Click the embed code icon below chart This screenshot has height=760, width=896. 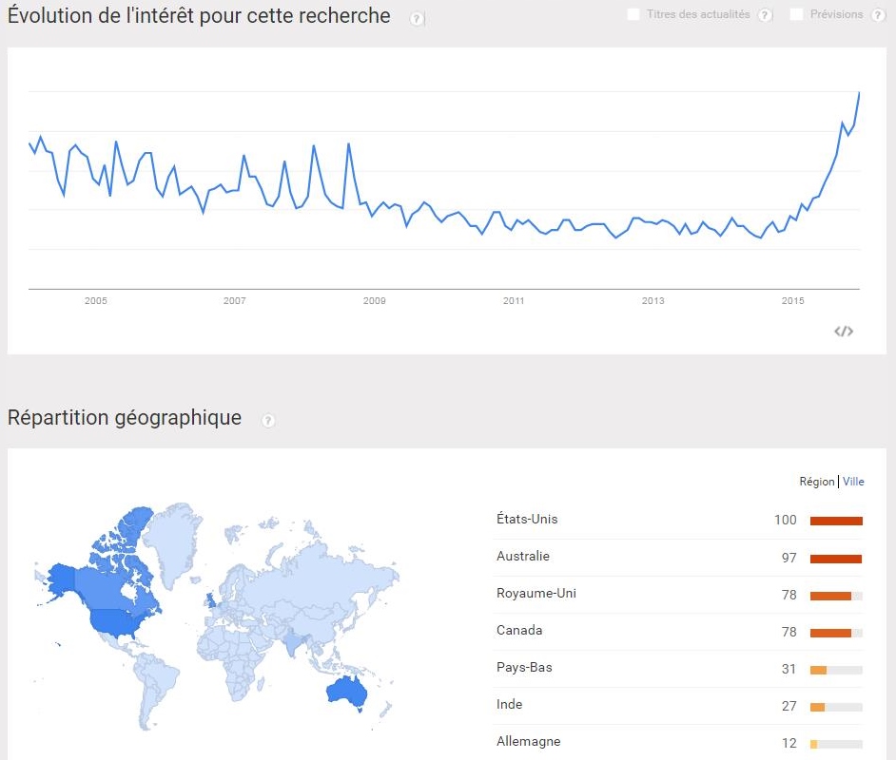coord(844,332)
